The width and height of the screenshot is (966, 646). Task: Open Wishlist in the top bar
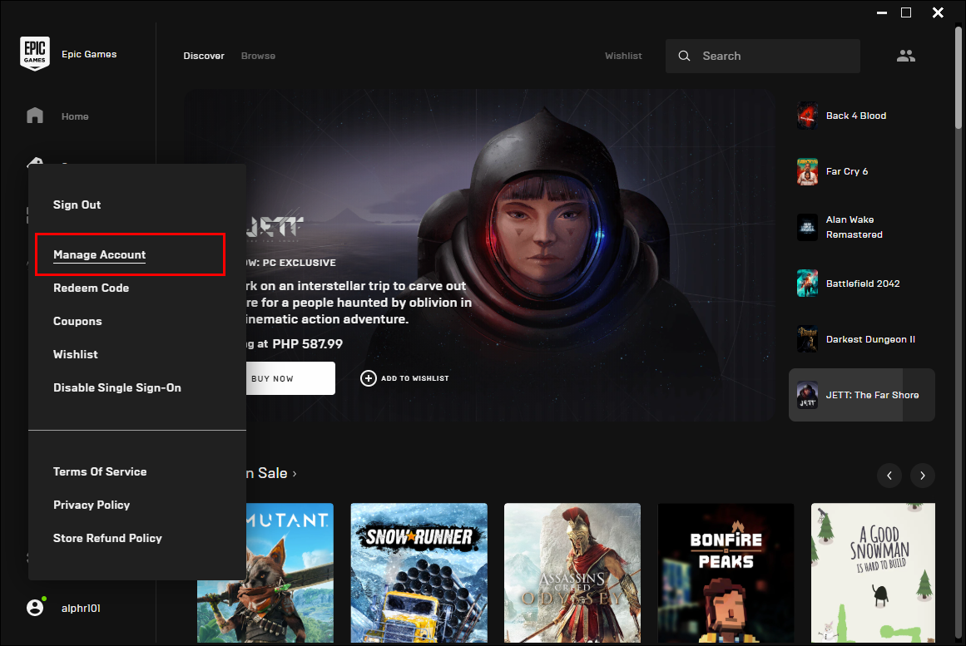[623, 56]
